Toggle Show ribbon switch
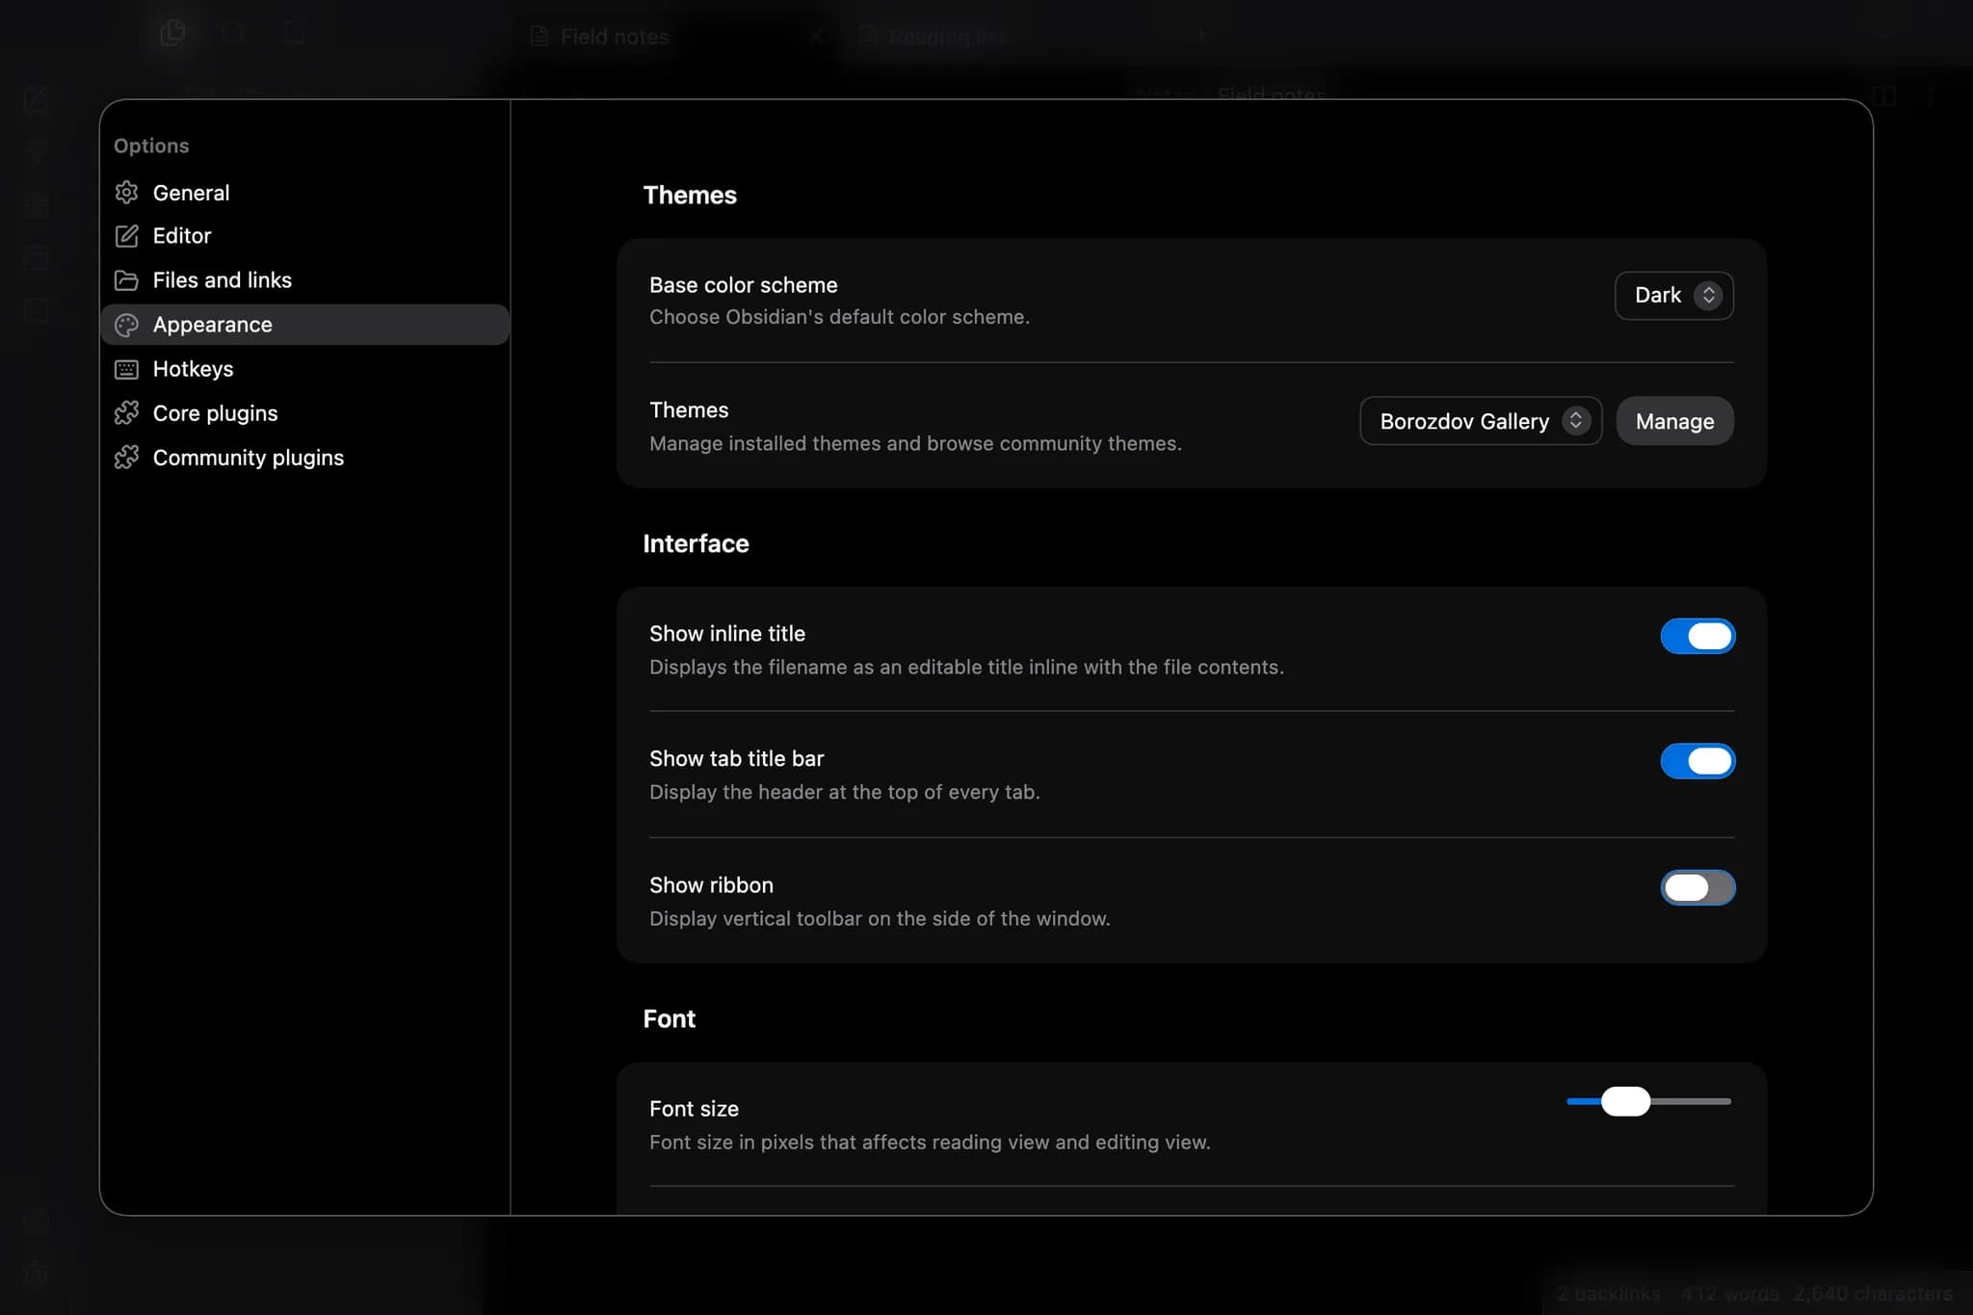 [1697, 887]
